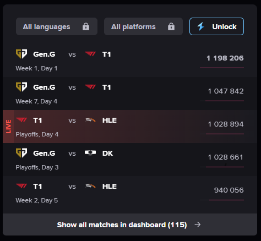Open Gen.G vs T1 Week 1, Day 1 match

point(130,61)
